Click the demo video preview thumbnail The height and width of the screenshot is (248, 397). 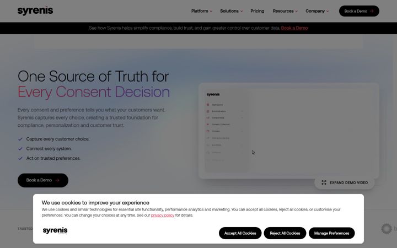[x=289, y=131]
